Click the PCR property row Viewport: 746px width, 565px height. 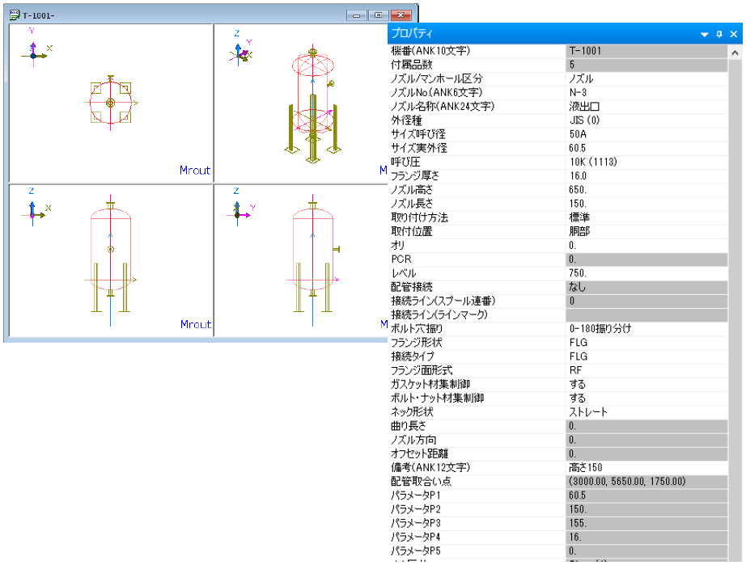click(x=557, y=259)
